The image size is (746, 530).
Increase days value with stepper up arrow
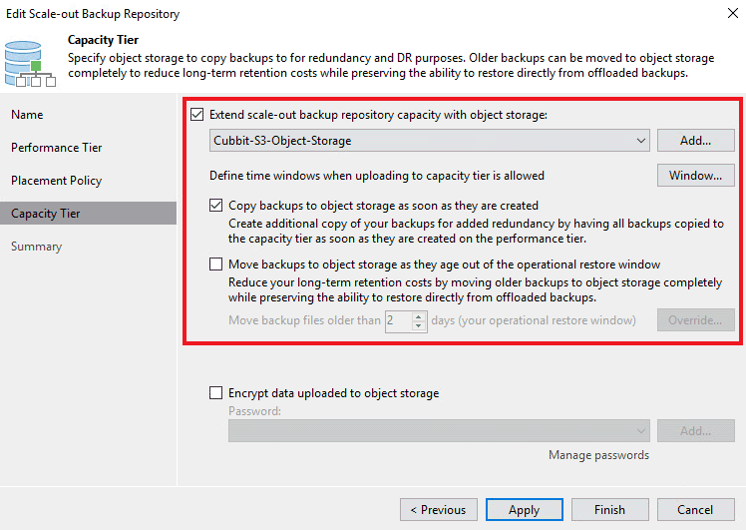point(419,315)
